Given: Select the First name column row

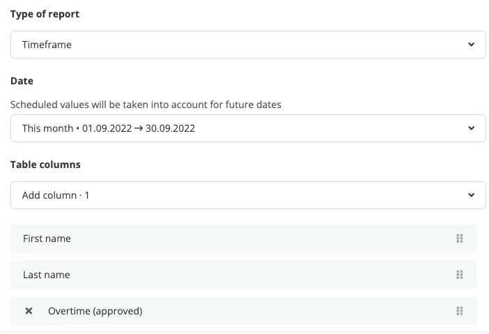Looking at the screenshot, I should 243,238.
